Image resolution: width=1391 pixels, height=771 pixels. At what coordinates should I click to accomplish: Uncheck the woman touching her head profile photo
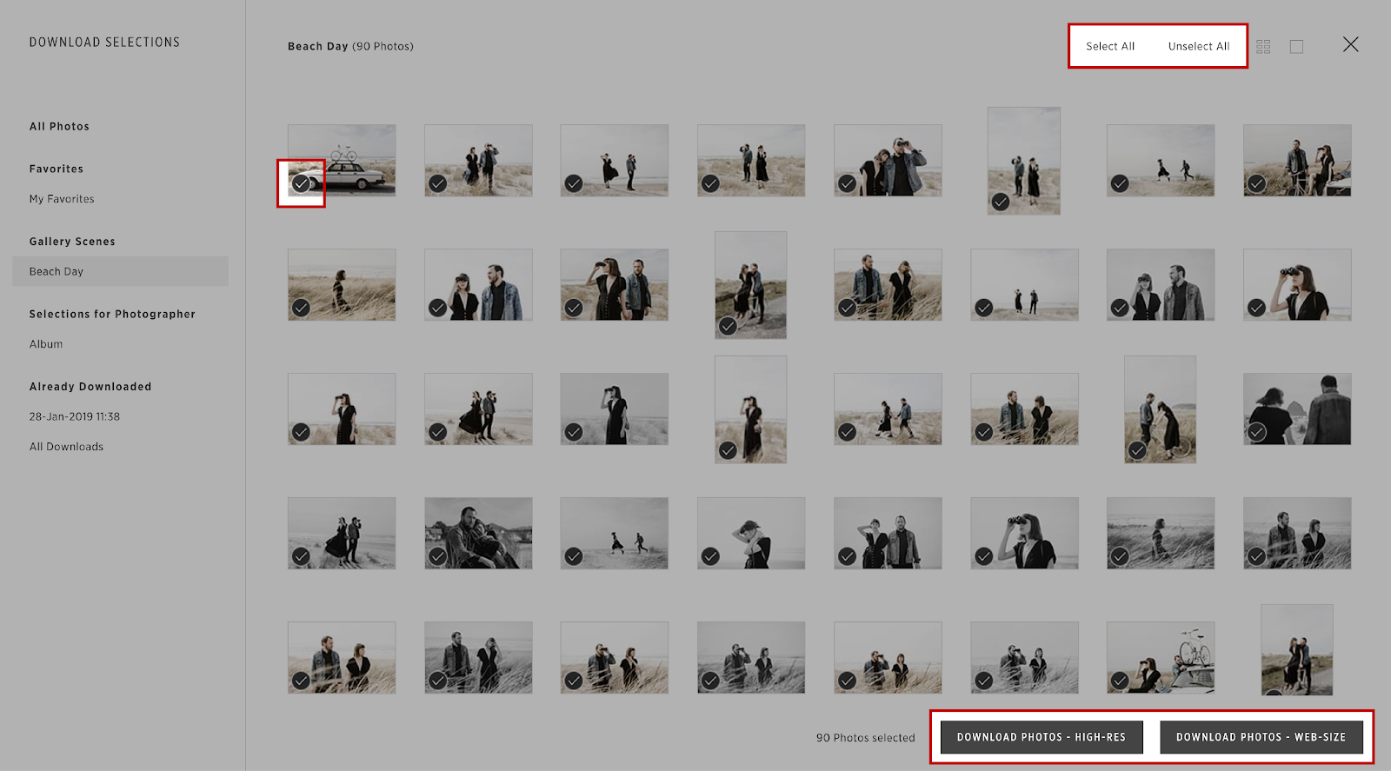tap(710, 556)
